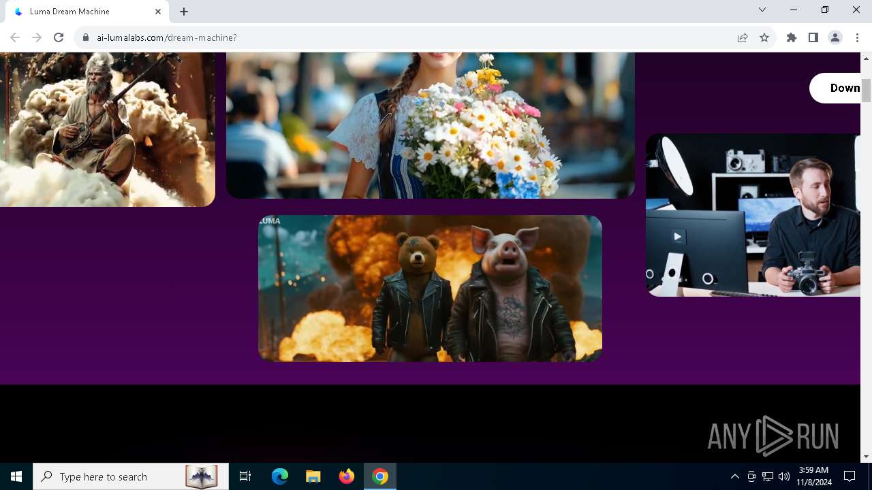Close the Luma Dream Machine tab
This screenshot has height=490, width=872.
(158, 12)
